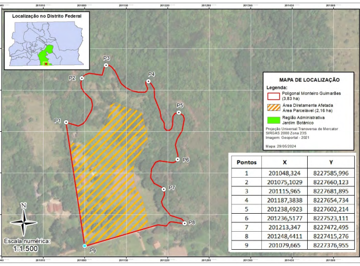Select the P3 point marker
Screen dimensions: 360x266
[x=106, y=66]
